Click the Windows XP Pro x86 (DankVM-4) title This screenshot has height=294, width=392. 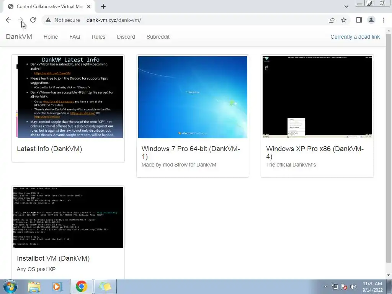(315, 152)
